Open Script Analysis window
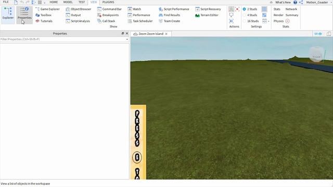The width and height of the screenshot is (333, 187). point(78,21)
